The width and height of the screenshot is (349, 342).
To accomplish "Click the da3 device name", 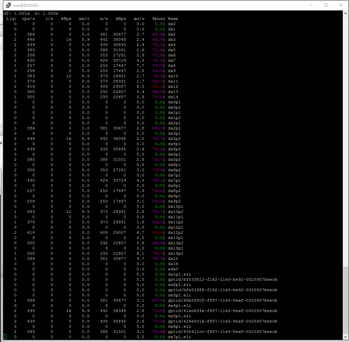I will [x=172, y=40].
